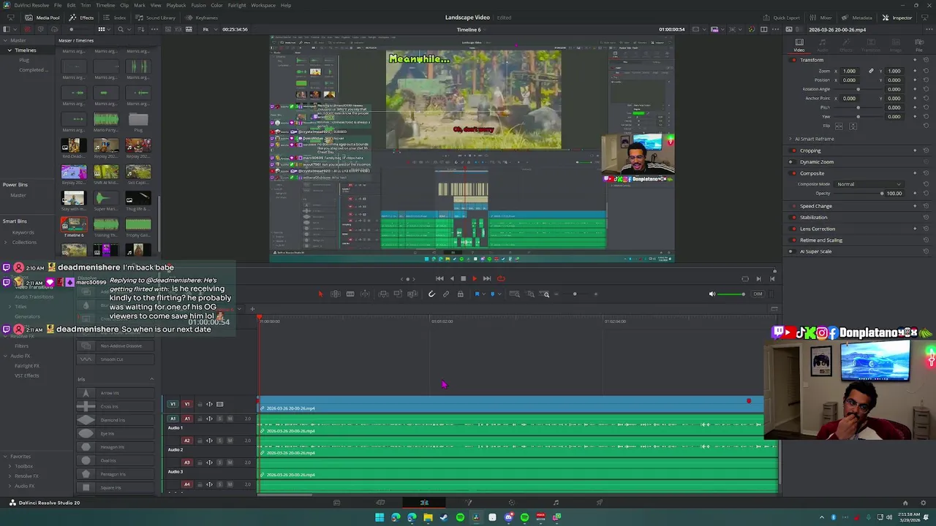Enable the AI Super Scale switch
This screenshot has height=526, width=936.
click(x=791, y=251)
